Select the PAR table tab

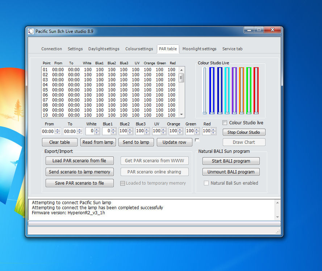pyautogui.click(x=168, y=49)
